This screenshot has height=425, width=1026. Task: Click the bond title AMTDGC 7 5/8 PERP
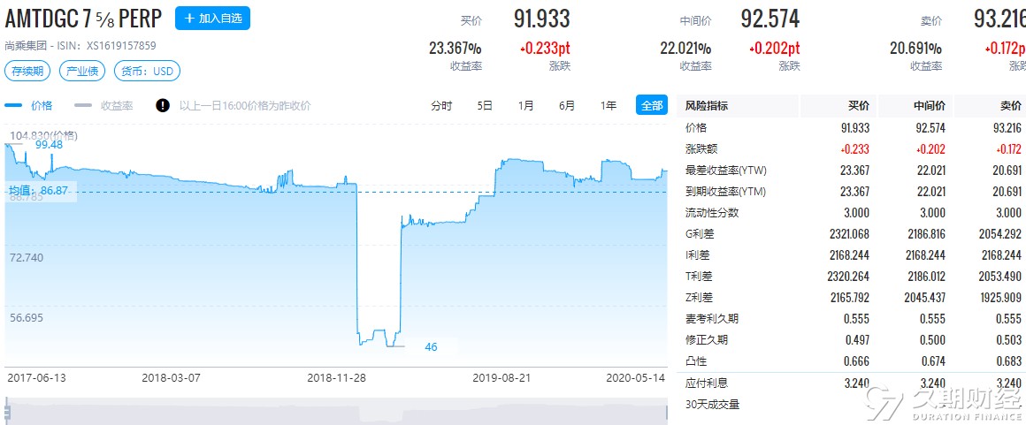83,19
